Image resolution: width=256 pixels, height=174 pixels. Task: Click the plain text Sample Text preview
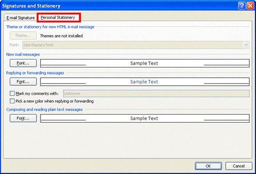pyautogui.click(x=145, y=118)
